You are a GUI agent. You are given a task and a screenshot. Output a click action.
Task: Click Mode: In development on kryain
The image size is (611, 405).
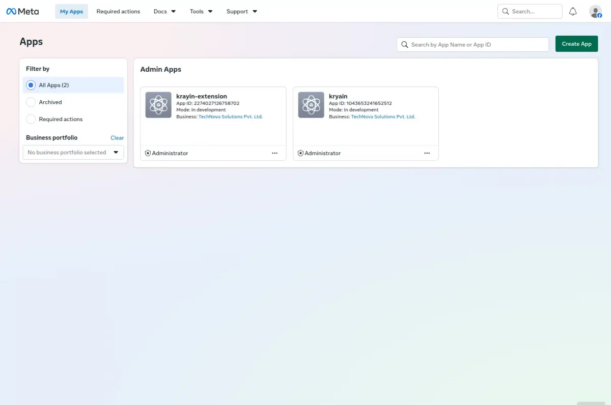354,110
